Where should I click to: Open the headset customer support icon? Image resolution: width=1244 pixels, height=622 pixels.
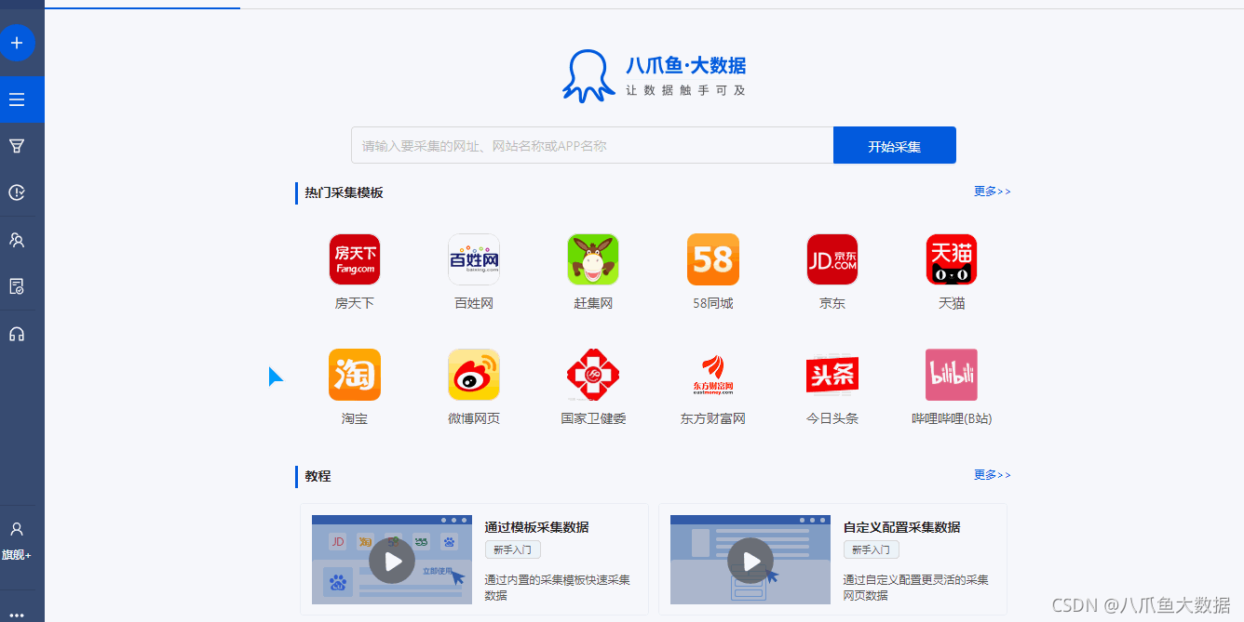pos(17,334)
